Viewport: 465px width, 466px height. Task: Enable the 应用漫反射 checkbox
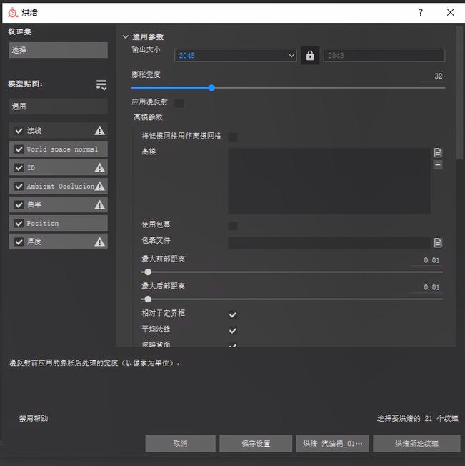[179, 103]
